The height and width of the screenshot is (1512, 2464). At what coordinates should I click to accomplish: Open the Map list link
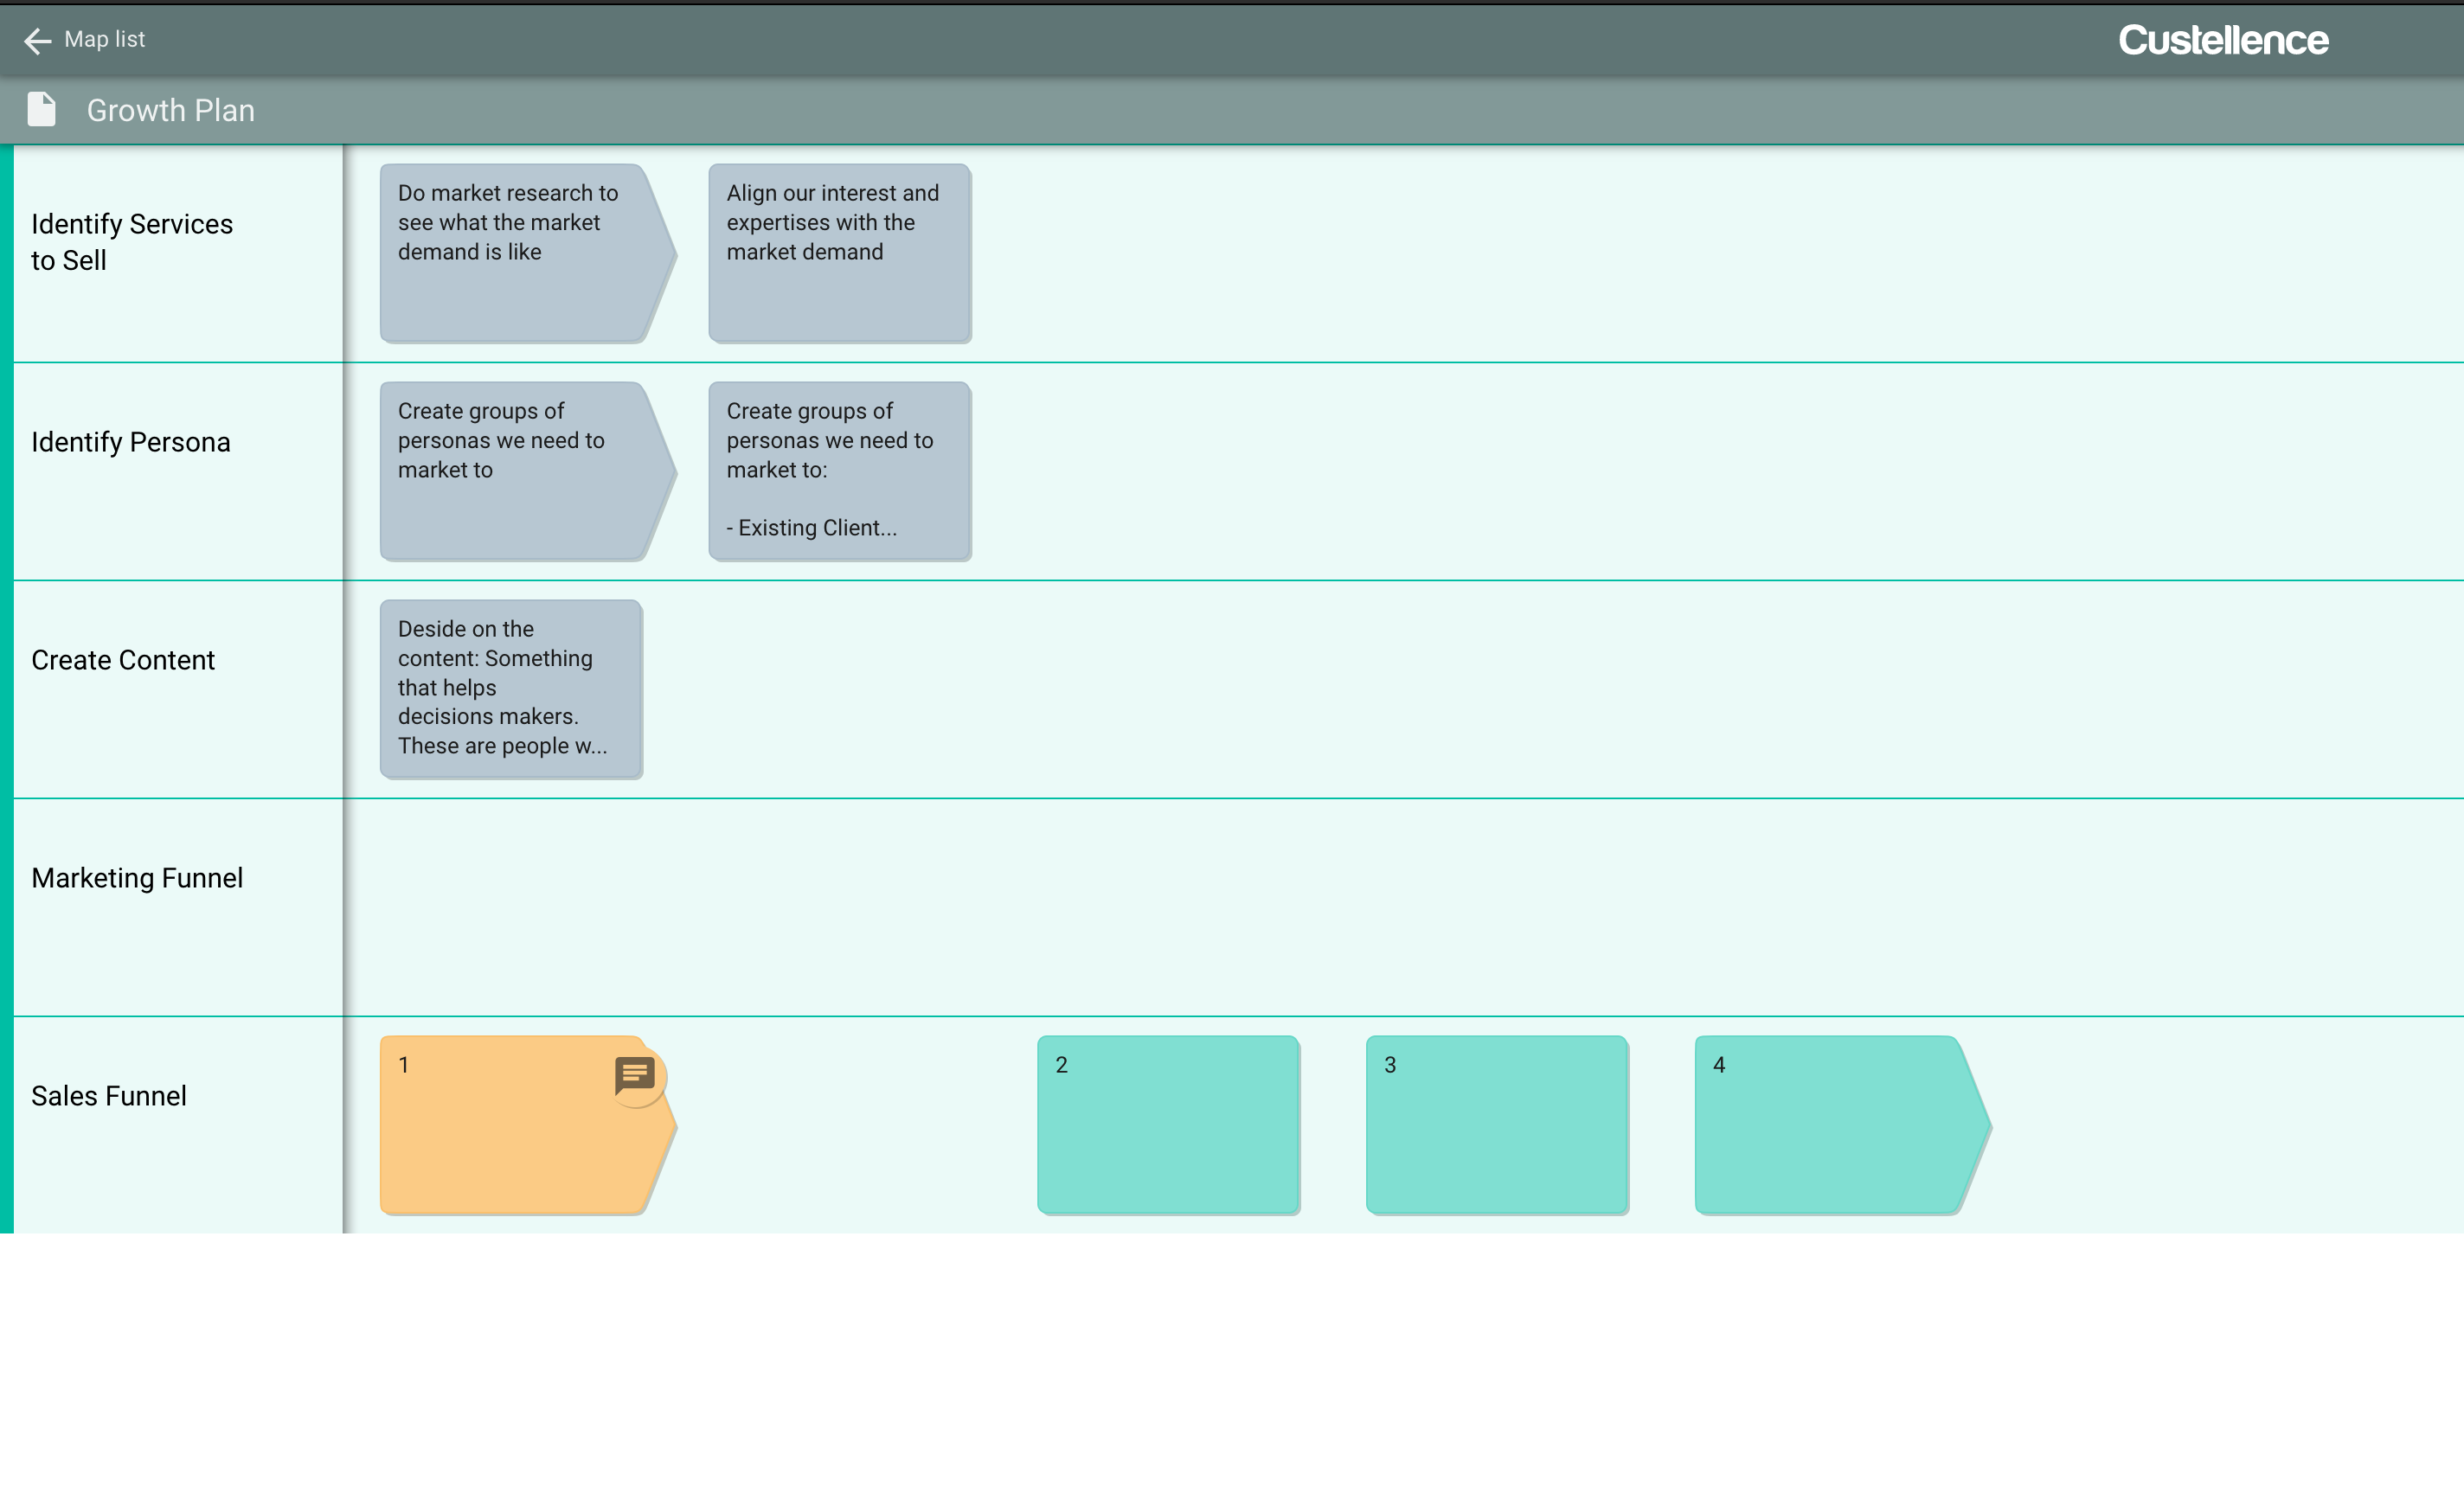coord(104,39)
